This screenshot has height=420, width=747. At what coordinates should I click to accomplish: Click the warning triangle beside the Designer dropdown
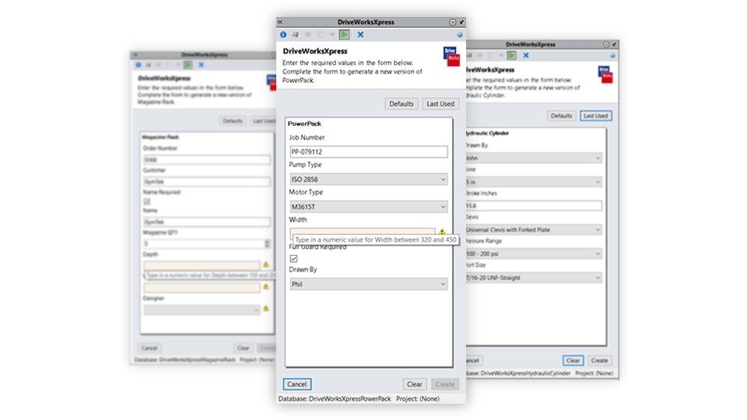[266, 309]
